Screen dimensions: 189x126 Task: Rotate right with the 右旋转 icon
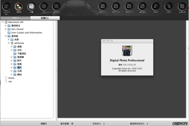pos(169,6)
